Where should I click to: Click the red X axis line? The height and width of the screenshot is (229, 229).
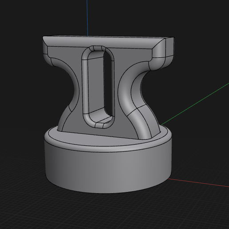pyautogui.click(x=199, y=183)
